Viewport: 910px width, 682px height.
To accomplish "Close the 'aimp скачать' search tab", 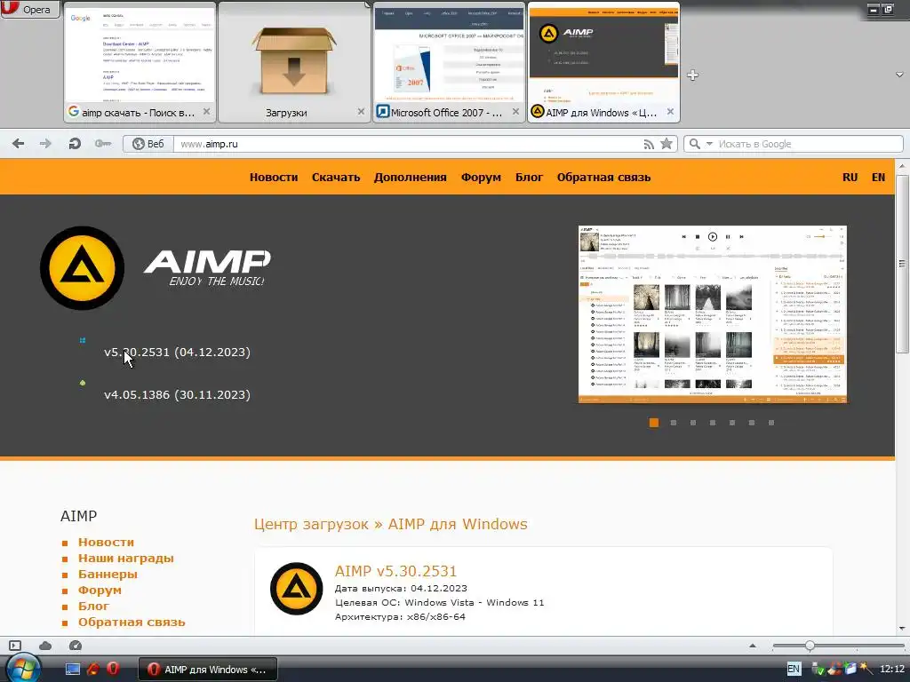I will click(x=206, y=111).
